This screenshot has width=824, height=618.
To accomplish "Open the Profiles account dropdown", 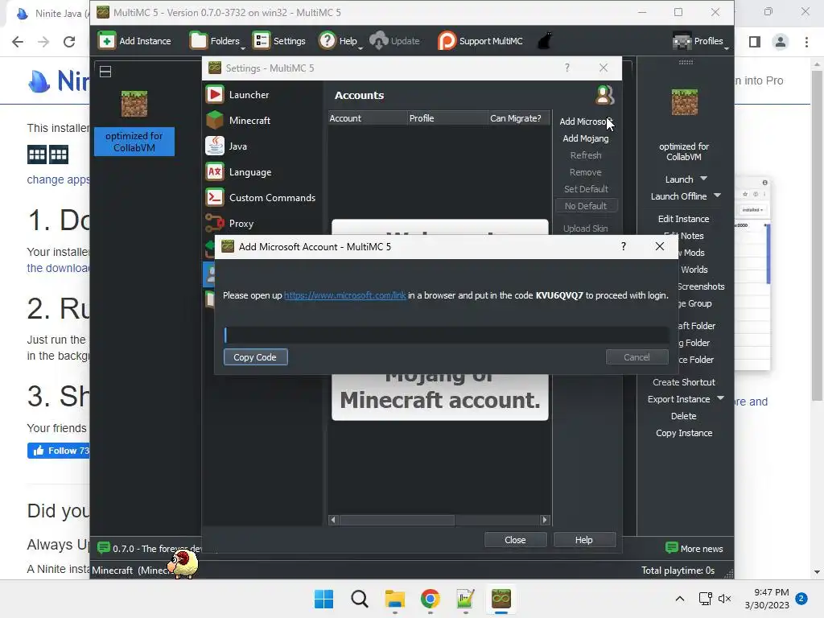I will (700, 41).
